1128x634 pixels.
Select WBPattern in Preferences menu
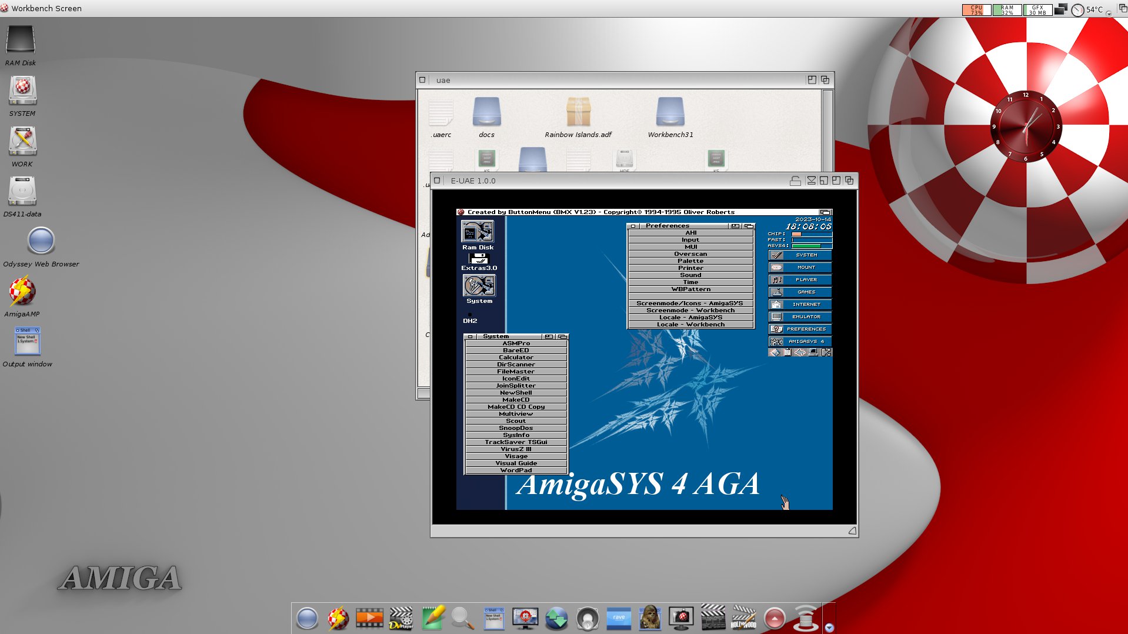point(690,289)
